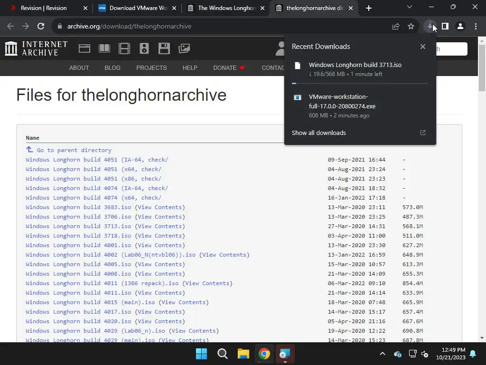Click View Contents for build 4015 (main).iso
This screenshot has width=486, height=365.
coord(184,302)
